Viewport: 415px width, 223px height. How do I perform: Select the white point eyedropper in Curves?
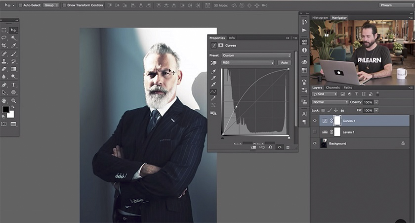pos(214,85)
